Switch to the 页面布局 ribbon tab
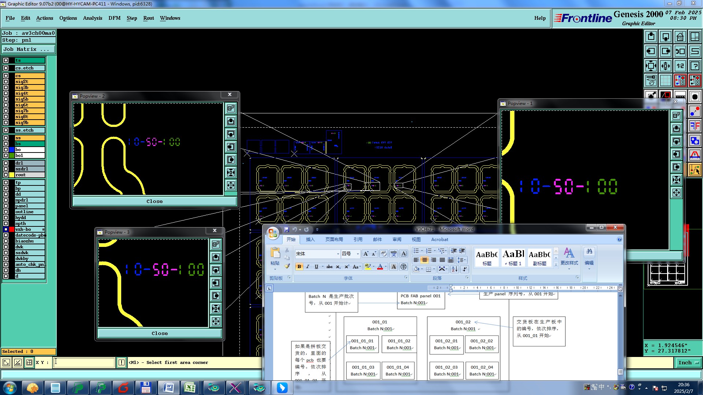703x395 pixels. coord(334,240)
